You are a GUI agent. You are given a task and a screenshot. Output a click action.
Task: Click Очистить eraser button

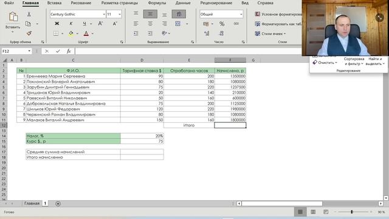click(325, 63)
